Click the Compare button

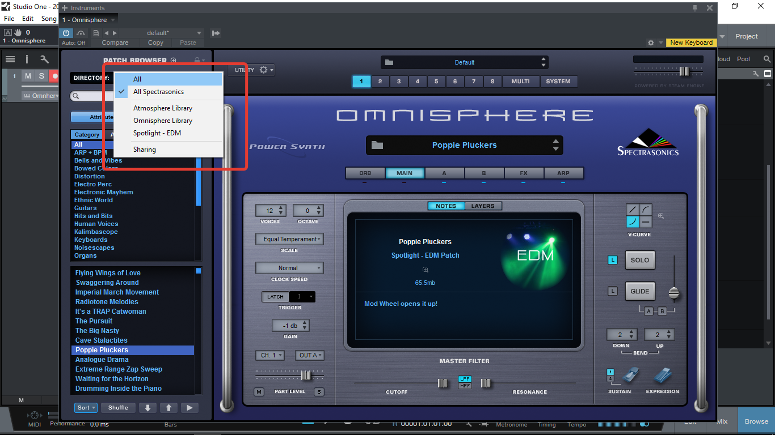coord(115,43)
